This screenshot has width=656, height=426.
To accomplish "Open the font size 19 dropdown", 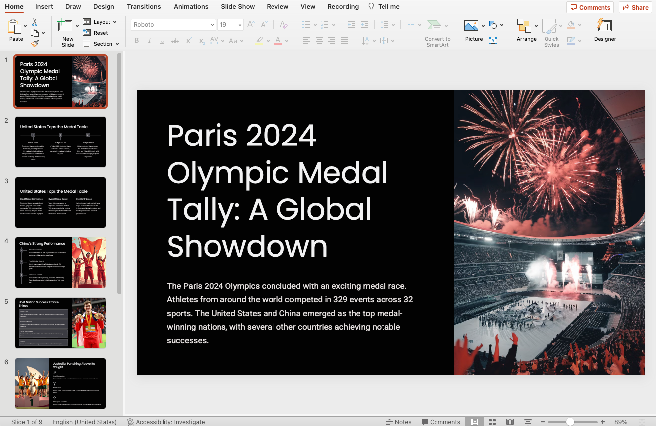I will click(x=240, y=25).
